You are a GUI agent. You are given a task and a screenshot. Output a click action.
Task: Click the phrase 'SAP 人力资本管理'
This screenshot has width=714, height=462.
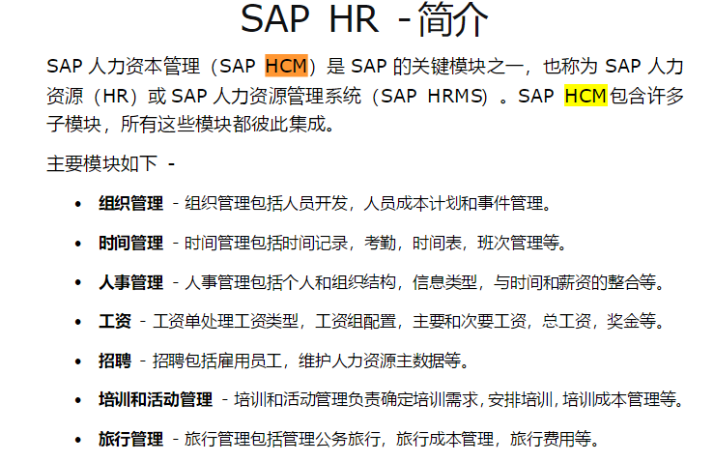point(123,66)
